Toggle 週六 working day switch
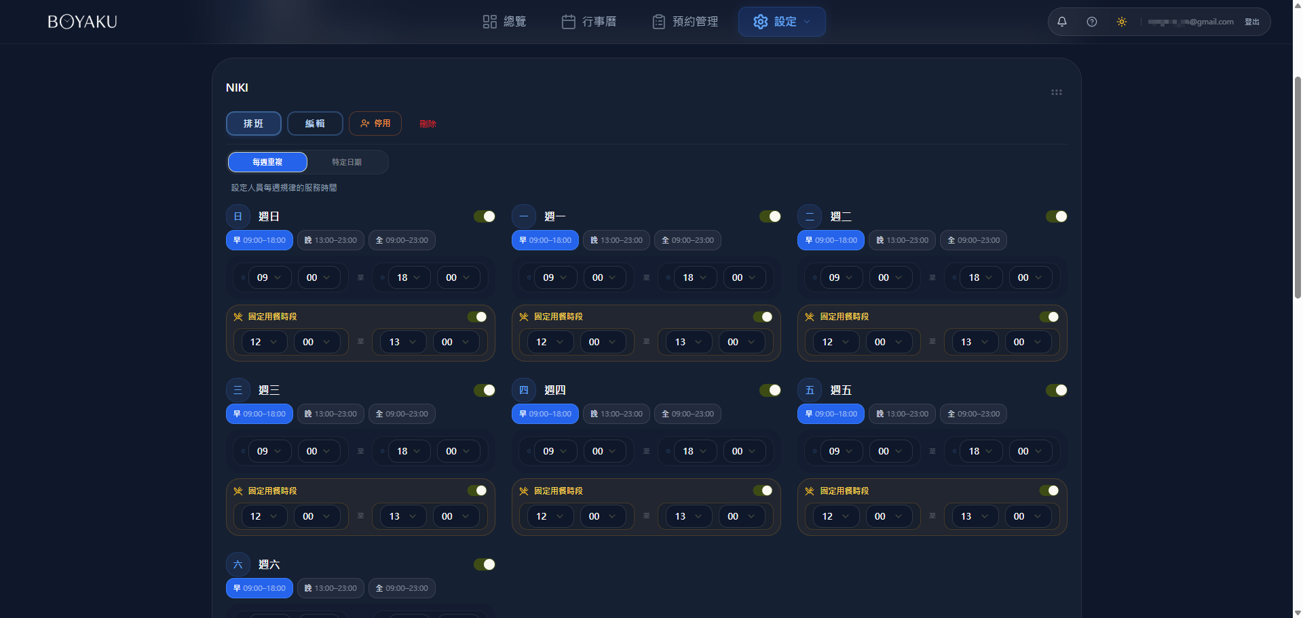Screen dimensions: 1303x618 485,564
